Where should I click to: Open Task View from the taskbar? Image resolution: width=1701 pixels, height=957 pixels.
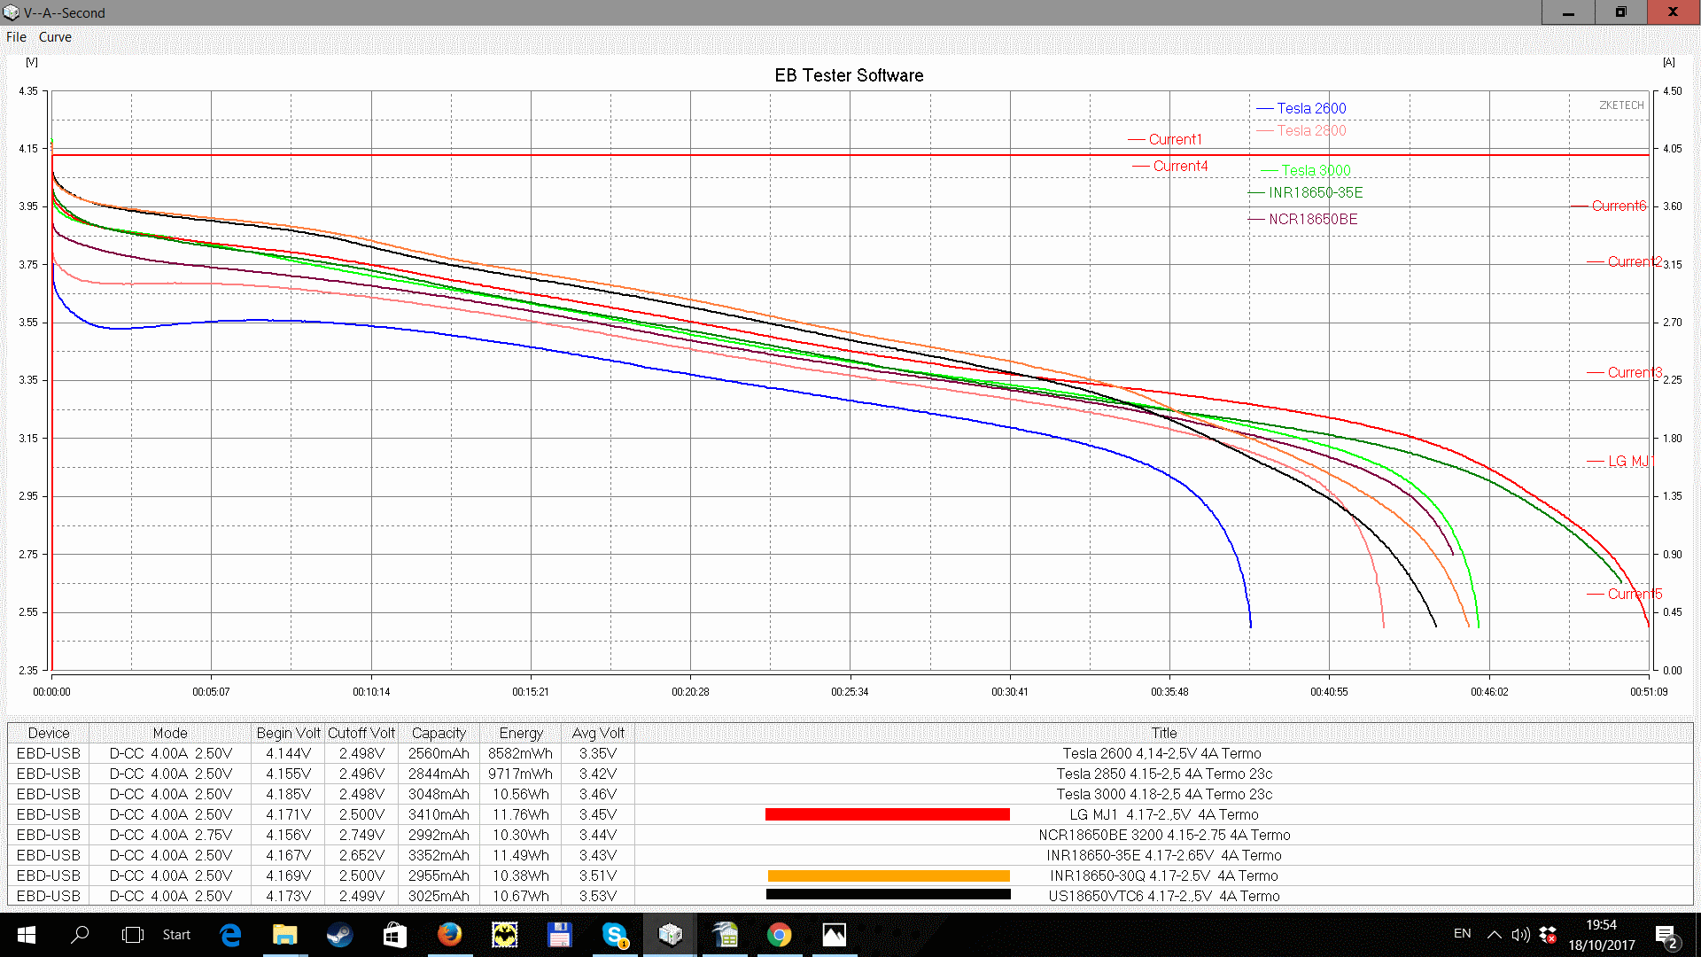pyautogui.click(x=132, y=934)
